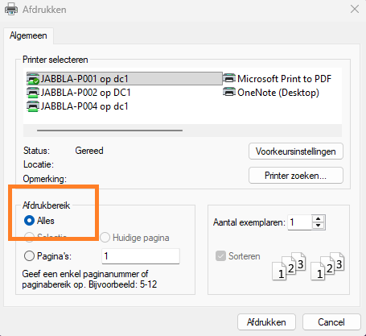The image size is (366, 336).
Task: Click the Afdrukken button to print
Action: (266, 322)
